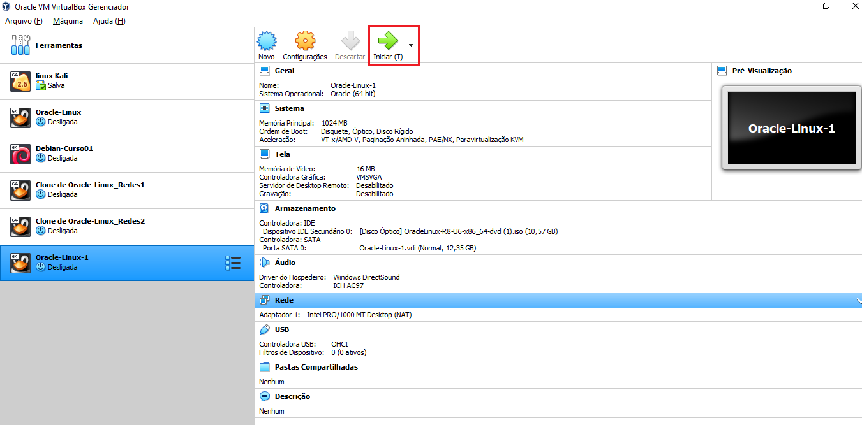Viewport: 862px width, 425px height.
Task: Click the Pastas Compartilhadas folder icon
Action: point(265,367)
